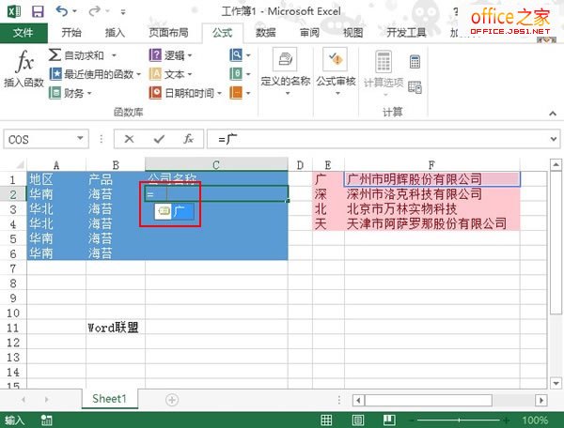Select the 广 autocomplete suggestion

(175, 211)
